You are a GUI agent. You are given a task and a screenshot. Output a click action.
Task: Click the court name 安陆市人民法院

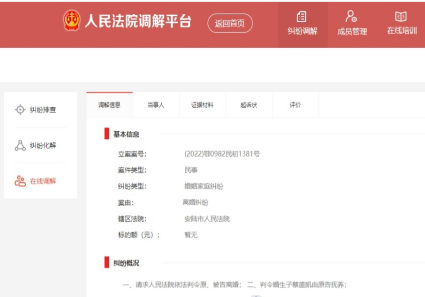click(207, 219)
